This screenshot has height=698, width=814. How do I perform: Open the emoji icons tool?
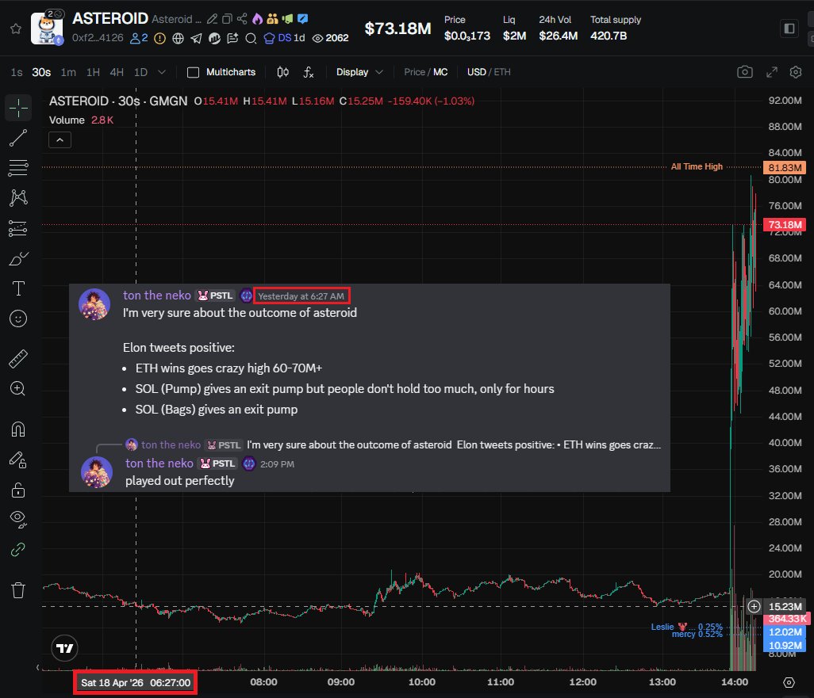pyautogui.click(x=19, y=318)
